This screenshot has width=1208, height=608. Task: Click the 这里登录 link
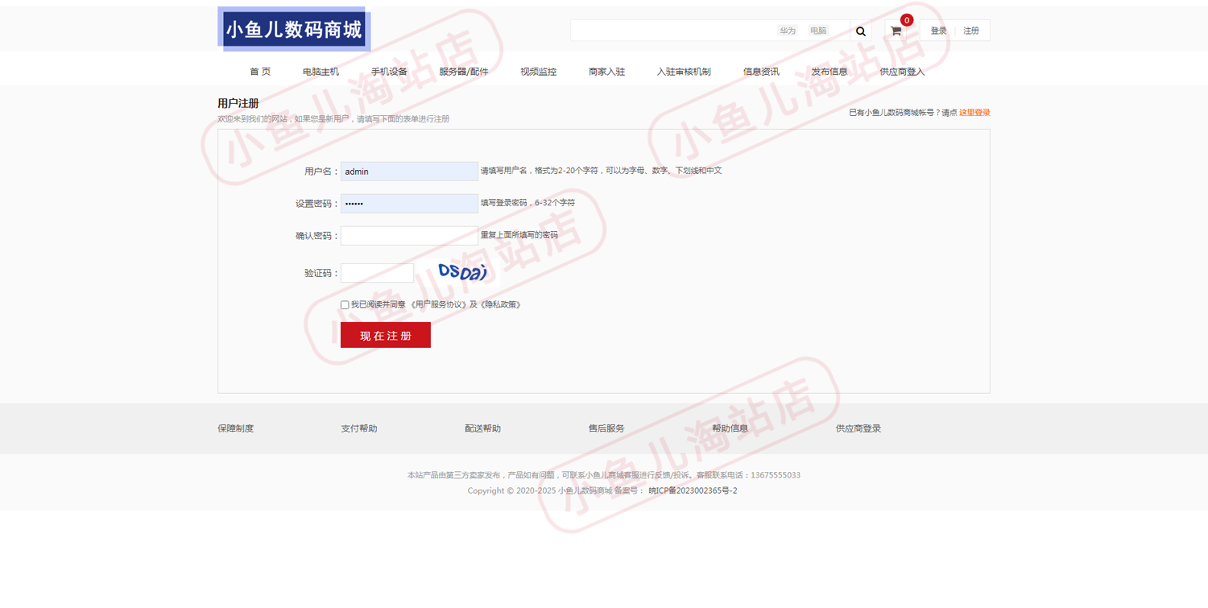coord(974,113)
